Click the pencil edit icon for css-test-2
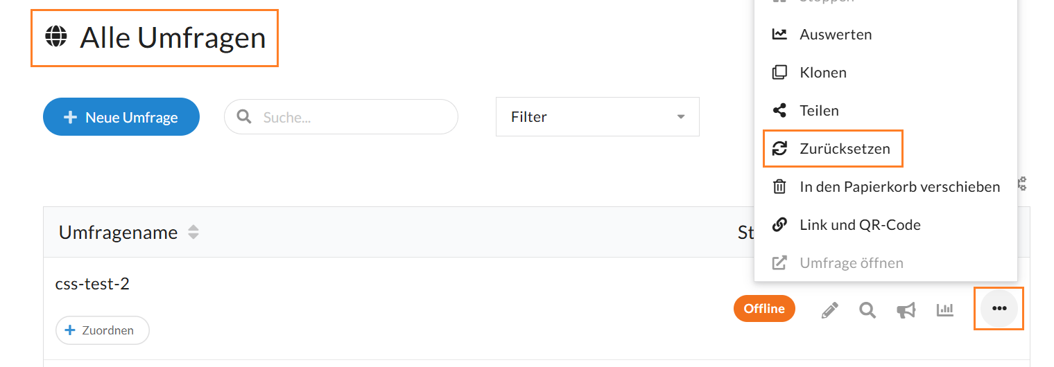 [829, 310]
